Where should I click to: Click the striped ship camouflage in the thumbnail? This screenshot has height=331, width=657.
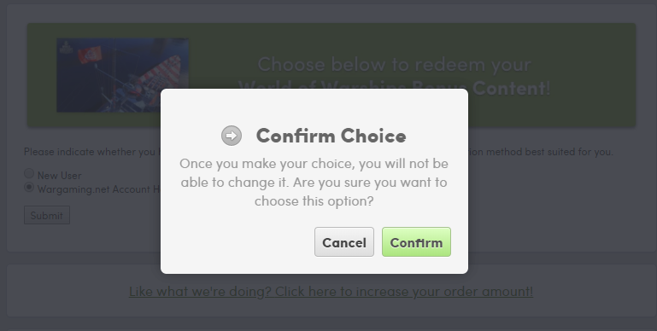(163, 75)
